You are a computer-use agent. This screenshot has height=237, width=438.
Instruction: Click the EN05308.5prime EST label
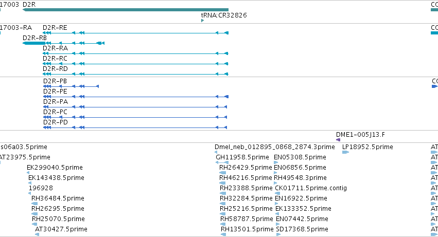[300, 157]
